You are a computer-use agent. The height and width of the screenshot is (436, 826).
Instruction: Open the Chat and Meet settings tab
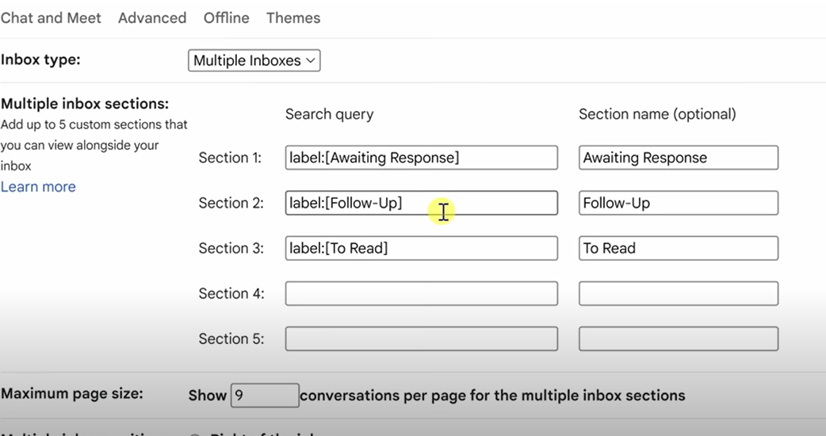(51, 18)
